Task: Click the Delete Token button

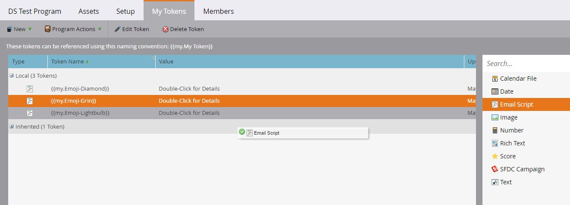Action: (183, 29)
